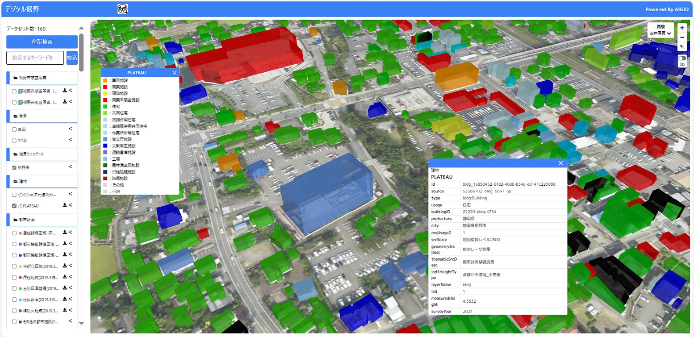Close the 建物 attribute popup
The width and height of the screenshot is (694, 337).
[x=560, y=163]
